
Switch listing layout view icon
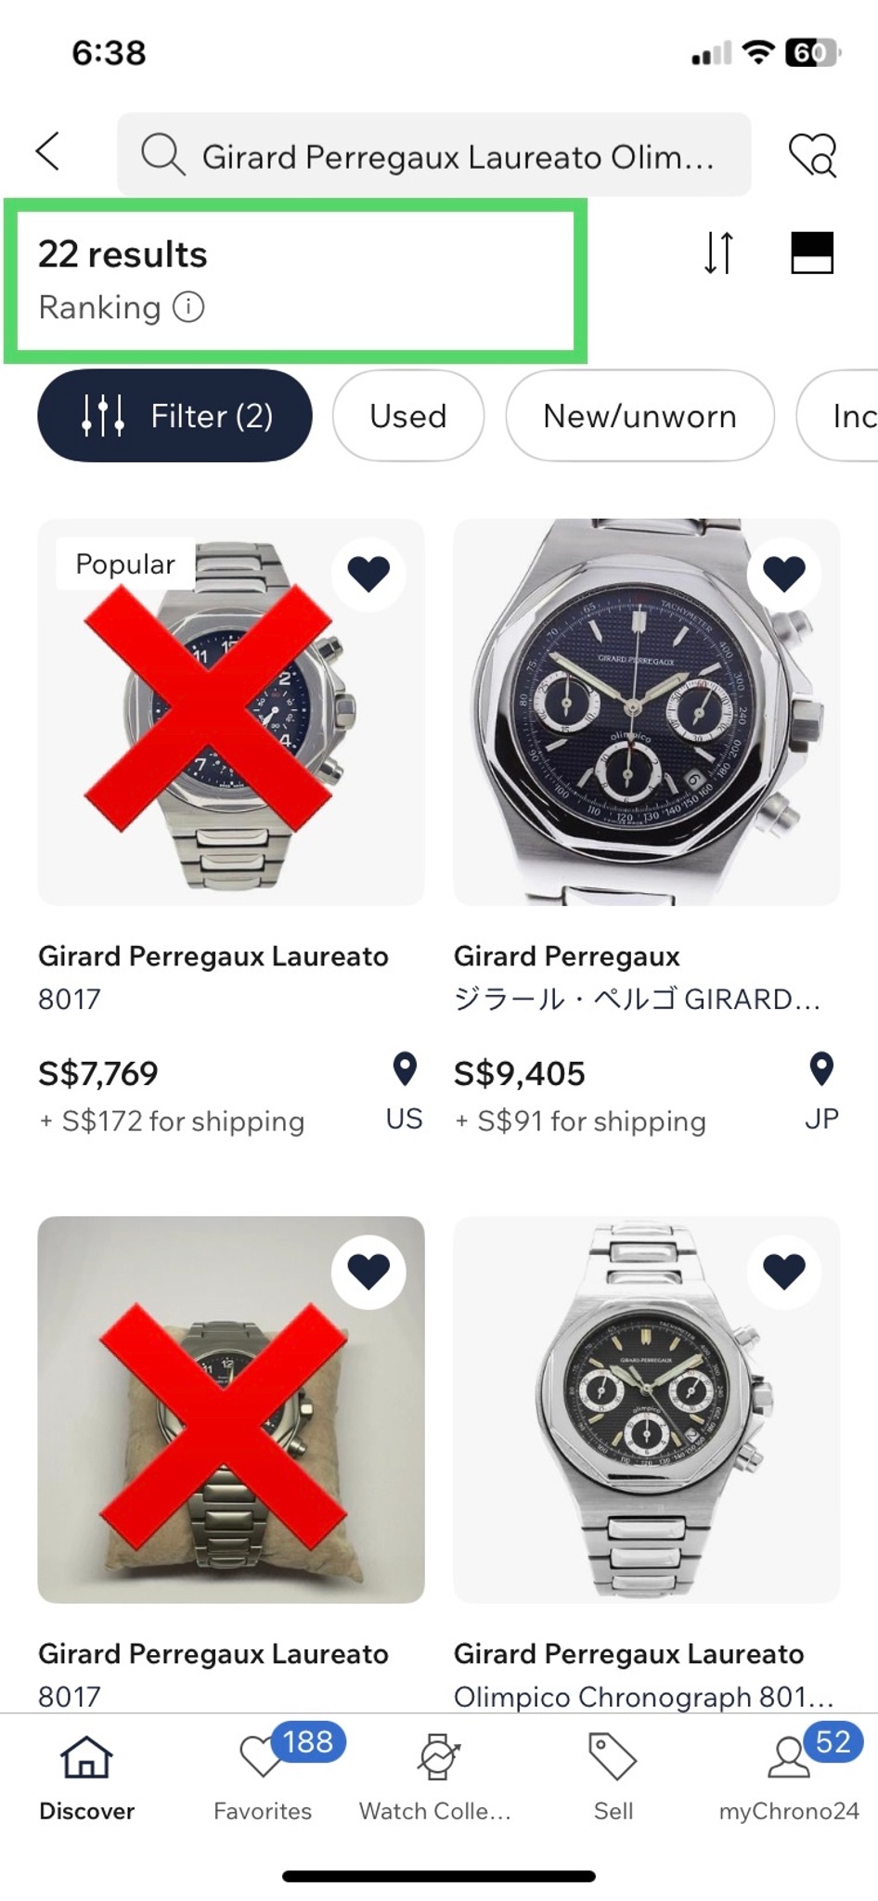[x=812, y=252]
